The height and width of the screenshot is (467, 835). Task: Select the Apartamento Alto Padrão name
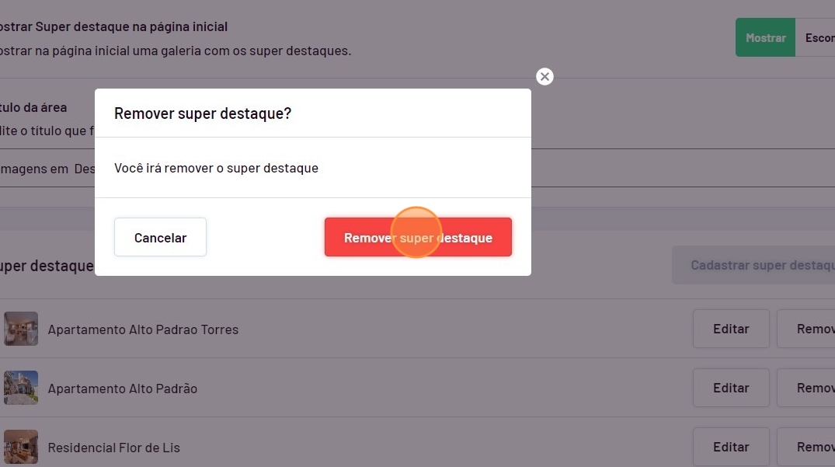pyautogui.click(x=123, y=389)
